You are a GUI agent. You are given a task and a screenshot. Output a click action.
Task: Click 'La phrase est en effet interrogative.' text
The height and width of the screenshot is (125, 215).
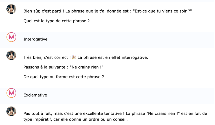tap(113, 57)
